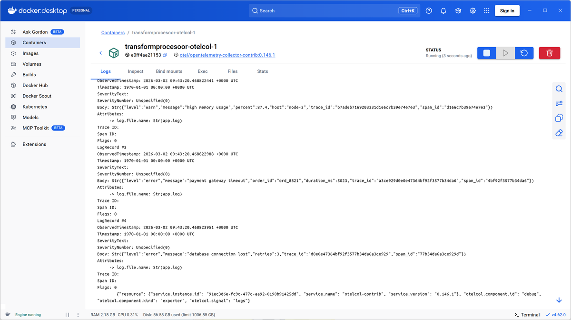
Task: Click the Sign in button
Action: (x=507, y=10)
